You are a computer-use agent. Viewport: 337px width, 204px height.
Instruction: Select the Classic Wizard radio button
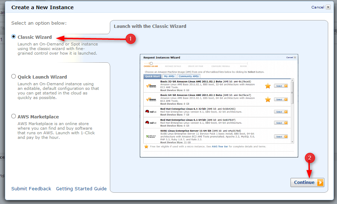coord(13,37)
